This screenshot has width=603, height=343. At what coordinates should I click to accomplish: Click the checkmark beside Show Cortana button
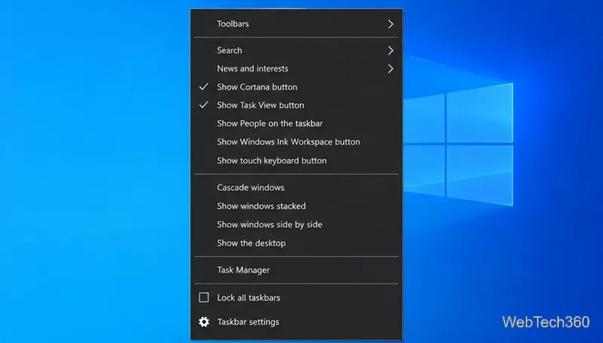204,87
